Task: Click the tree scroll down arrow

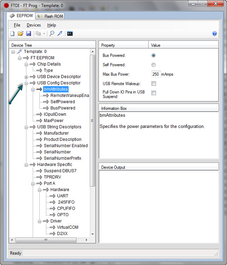Action: click(93, 234)
